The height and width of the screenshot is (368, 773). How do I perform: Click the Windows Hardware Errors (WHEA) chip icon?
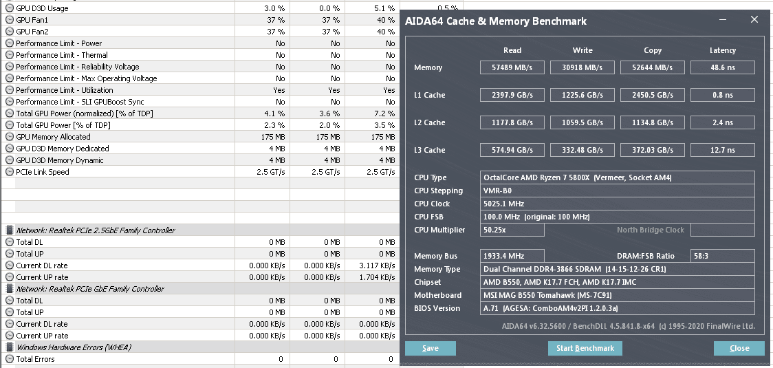tap(10, 347)
